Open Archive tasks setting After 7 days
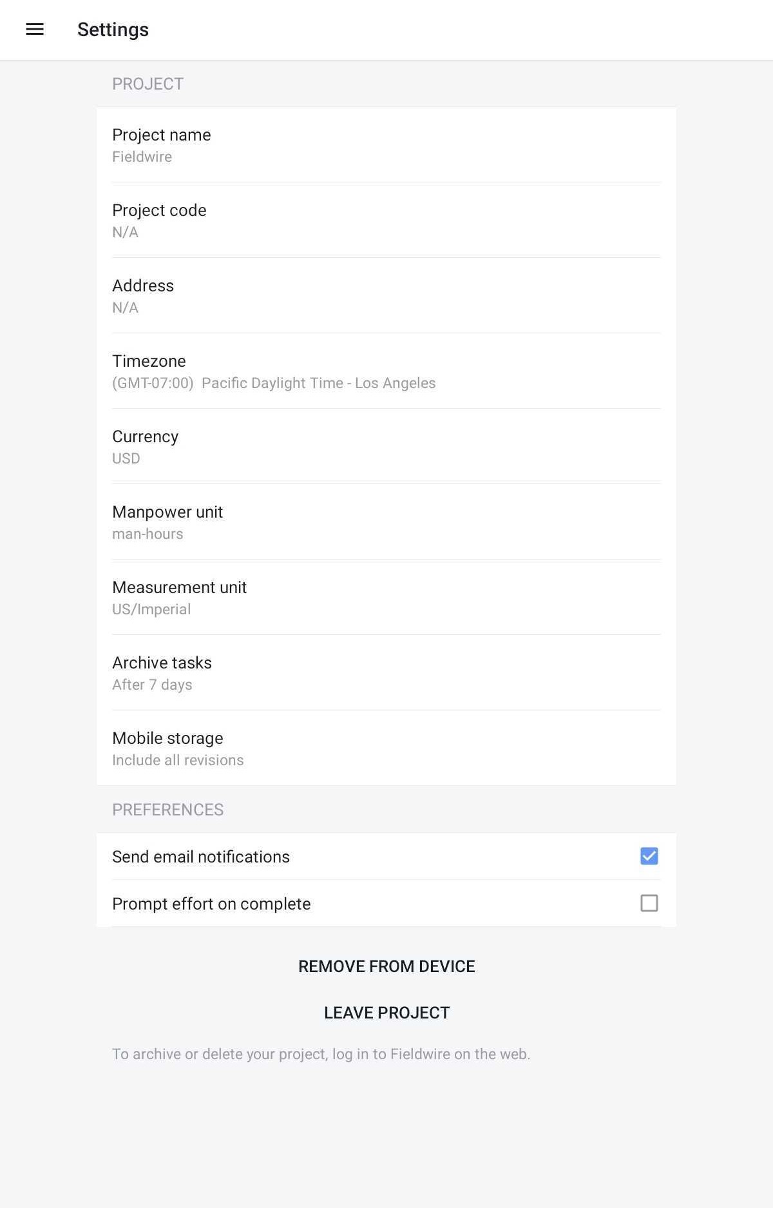 click(386, 672)
